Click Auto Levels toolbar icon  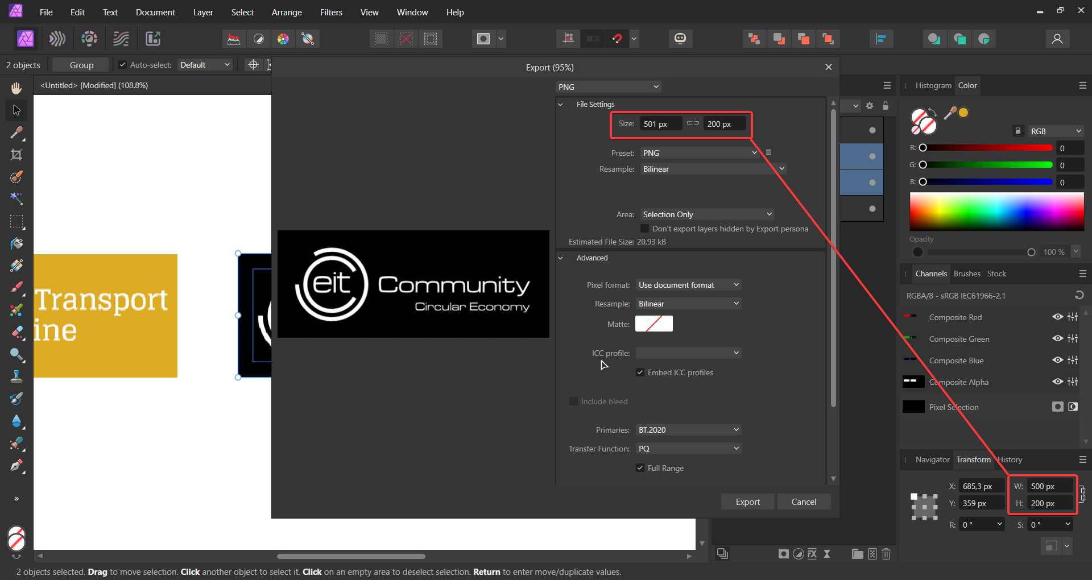click(x=234, y=39)
